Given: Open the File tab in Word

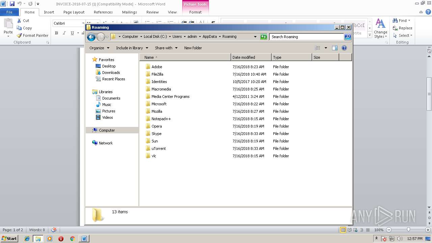Looking at the screenshot, I should (x=9, y=12).
